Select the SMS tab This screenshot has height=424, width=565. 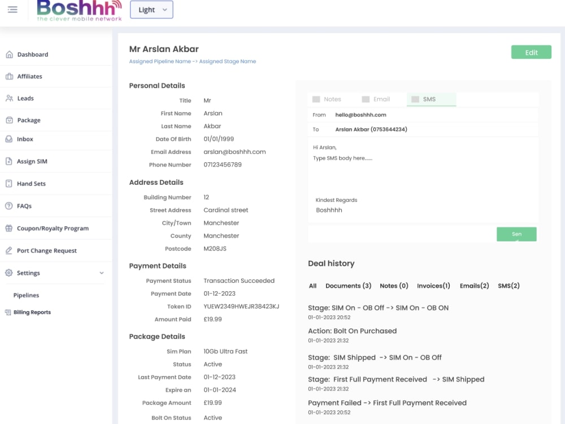pos(431,99)
